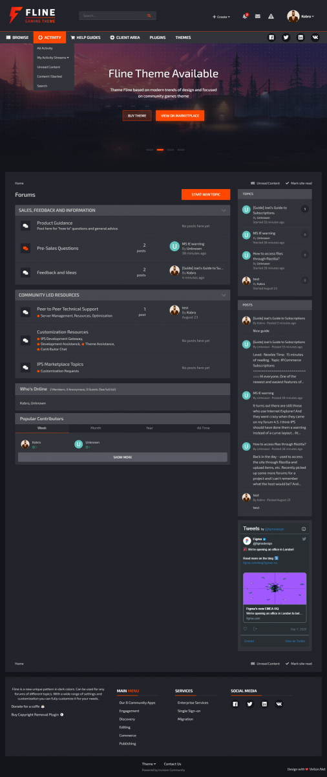This screenshot has height=777, width=327.
Task: Click the Pre-Sales Questions forum icon
Action: 25,248
